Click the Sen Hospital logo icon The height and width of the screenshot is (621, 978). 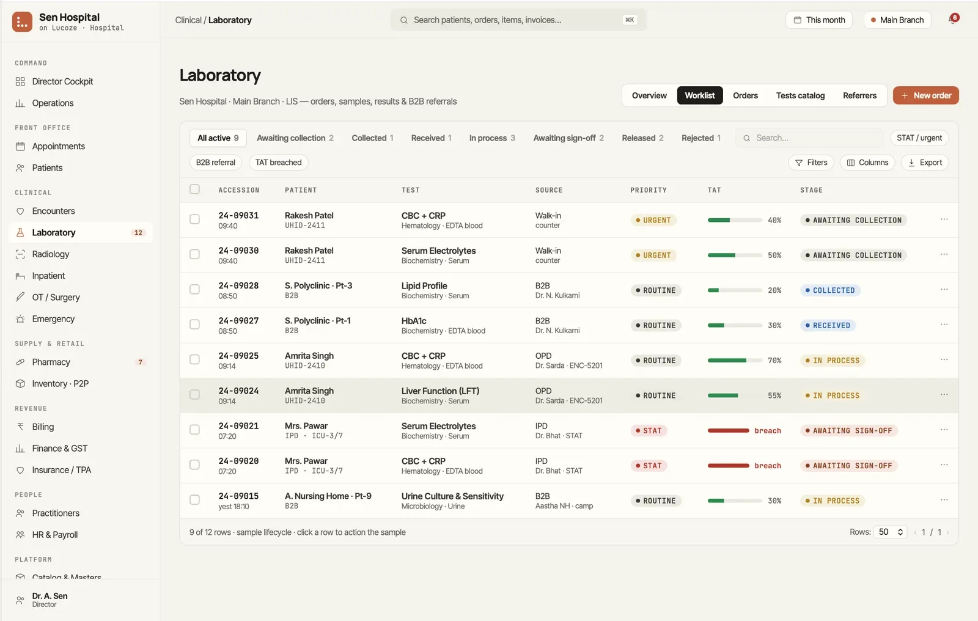coord(22,22)
